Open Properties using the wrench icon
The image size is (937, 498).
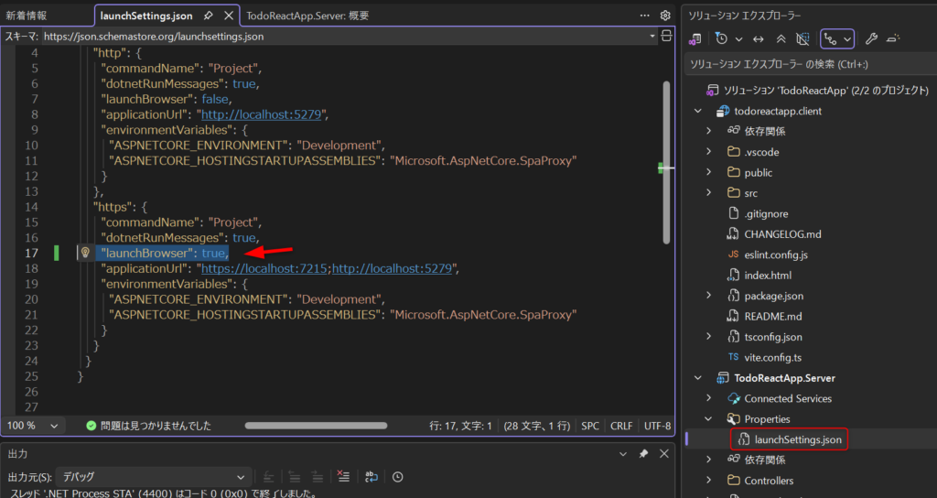(x=871, y=38)
